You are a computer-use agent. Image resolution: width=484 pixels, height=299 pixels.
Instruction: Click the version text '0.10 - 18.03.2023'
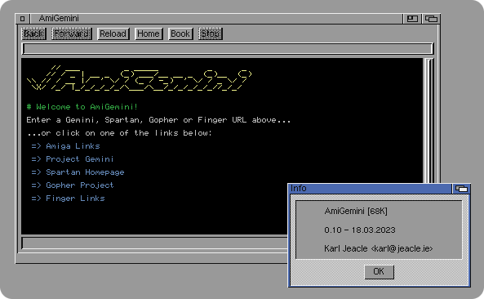360,230
